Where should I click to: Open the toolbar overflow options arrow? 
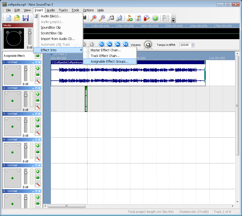pos(173,20)
